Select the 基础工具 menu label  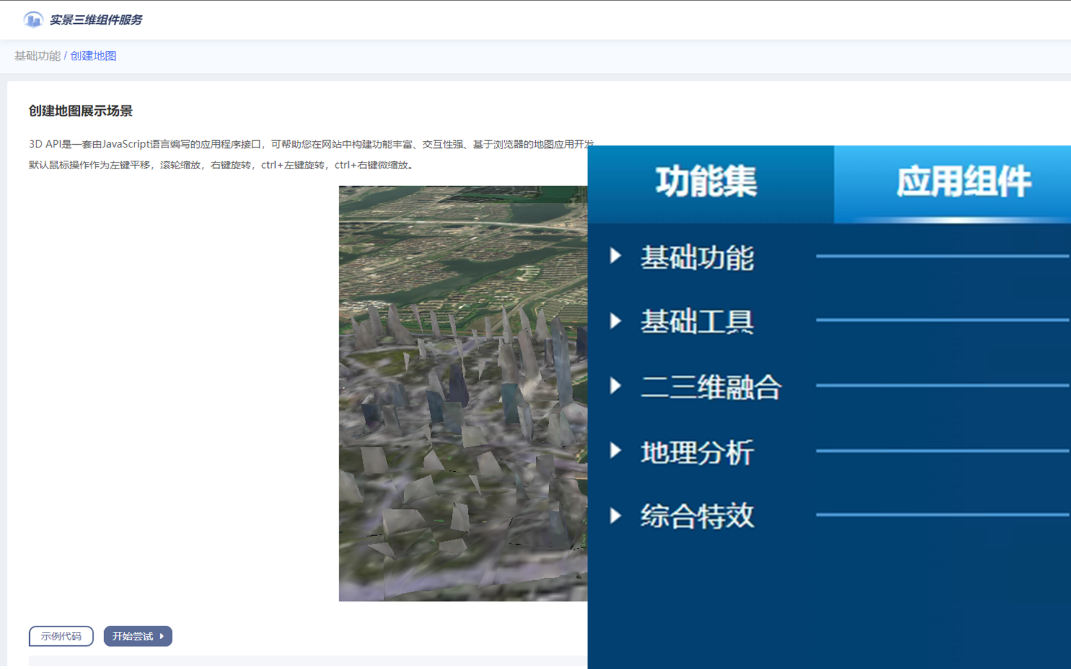(x=697, y=321)
